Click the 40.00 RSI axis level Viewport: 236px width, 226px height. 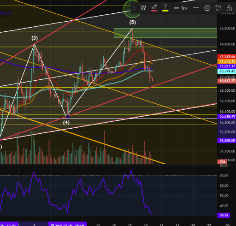point(224,206)
